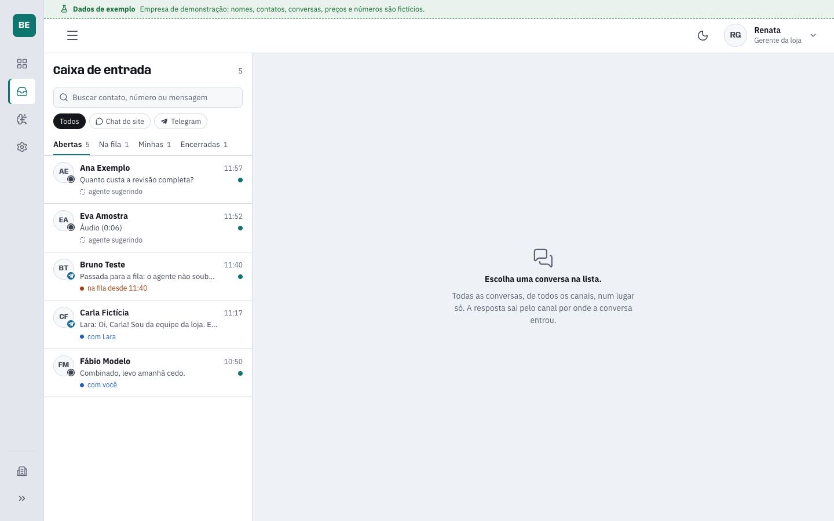Click the CF avatar of Carla Fictícia
This screenshot has height=521, width=834.
tap(64, 317)
